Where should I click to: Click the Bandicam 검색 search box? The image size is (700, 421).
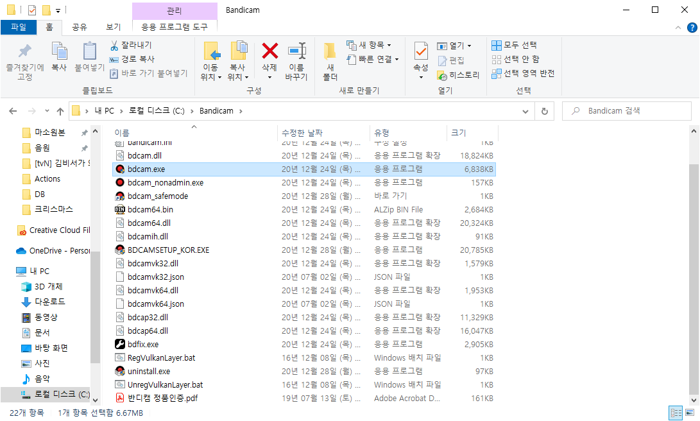click(x=627, y=111)
